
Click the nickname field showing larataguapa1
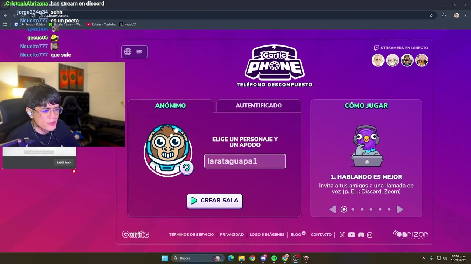[245, 161]
